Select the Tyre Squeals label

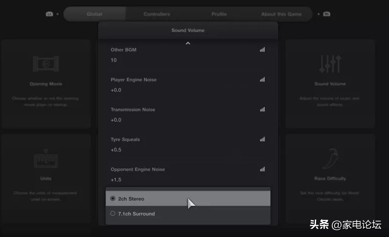(125, 140)
